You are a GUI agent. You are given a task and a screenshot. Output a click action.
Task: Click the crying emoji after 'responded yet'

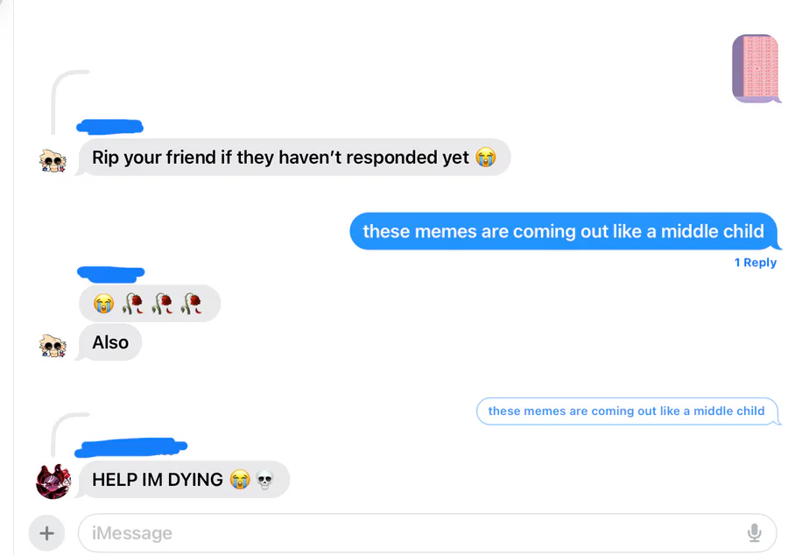click(x=485, y=158)
